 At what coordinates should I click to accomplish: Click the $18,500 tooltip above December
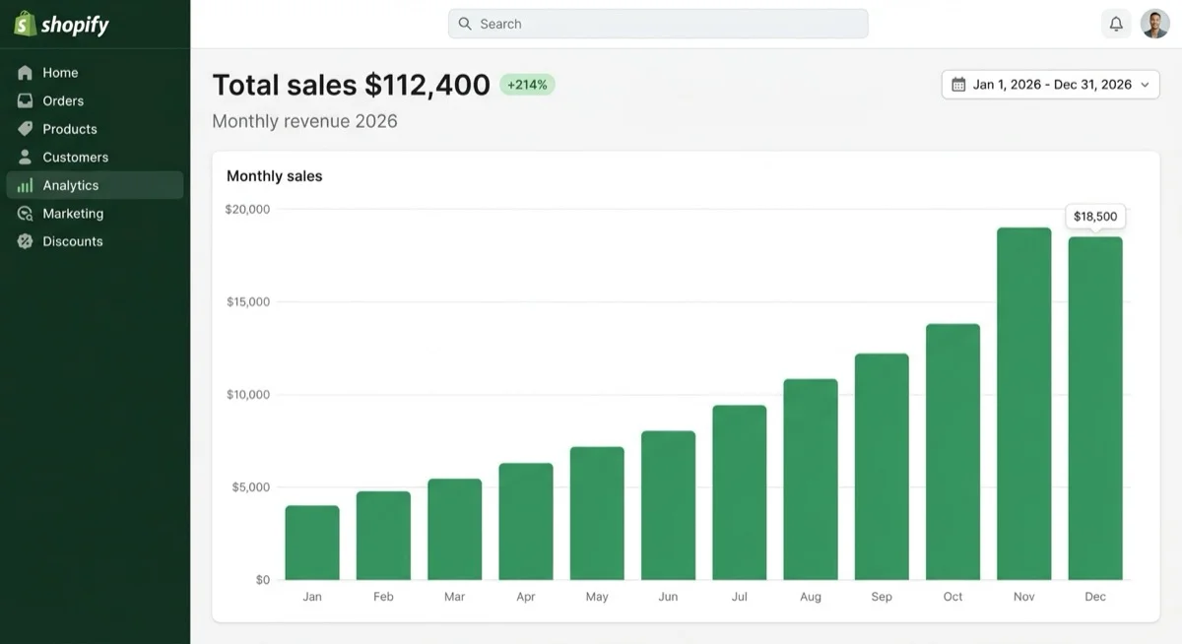1095,217
